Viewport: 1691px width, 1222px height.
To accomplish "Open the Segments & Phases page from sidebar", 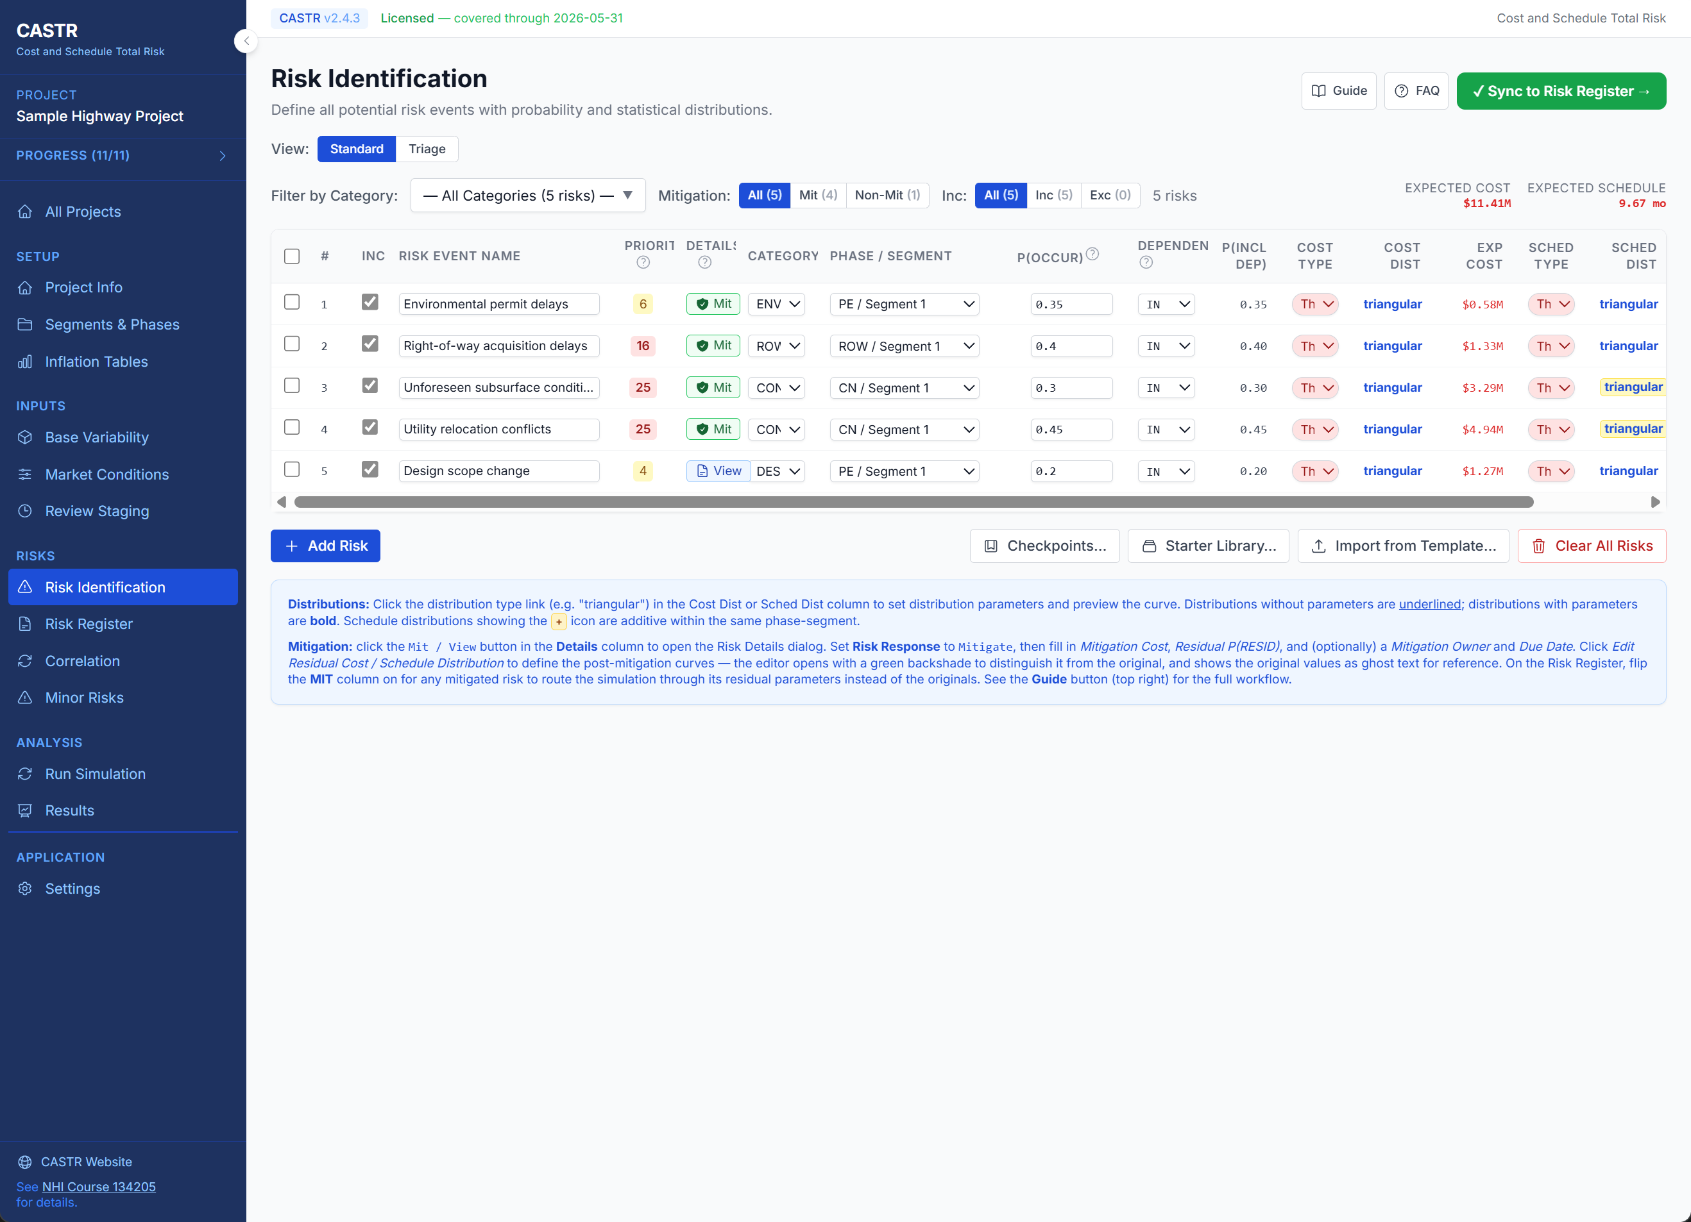I will tap(112, 324).
